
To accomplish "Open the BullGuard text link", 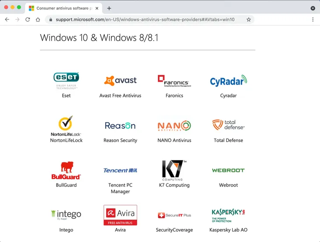I will point(66,185).
